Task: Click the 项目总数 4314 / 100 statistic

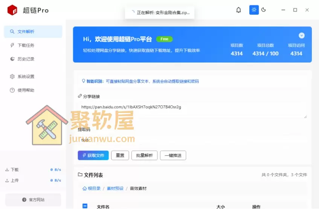Action: tap(266, 50)
